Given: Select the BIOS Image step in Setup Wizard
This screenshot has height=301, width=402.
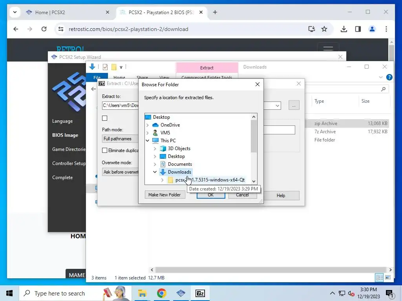Looking at the screenshot, I should (65, 135).
